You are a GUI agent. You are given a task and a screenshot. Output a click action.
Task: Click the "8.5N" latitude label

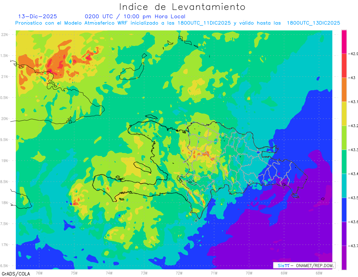(x=4, y=182)
